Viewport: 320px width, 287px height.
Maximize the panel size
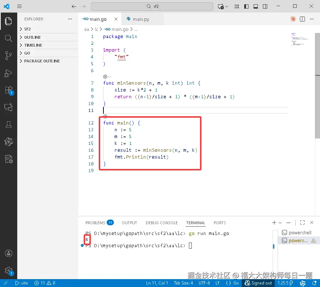click(x=302, y=222)
